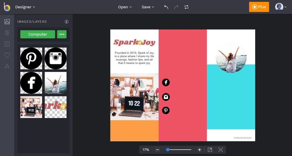Open the user profile avatar dropdown

click(x=281, y=7)
